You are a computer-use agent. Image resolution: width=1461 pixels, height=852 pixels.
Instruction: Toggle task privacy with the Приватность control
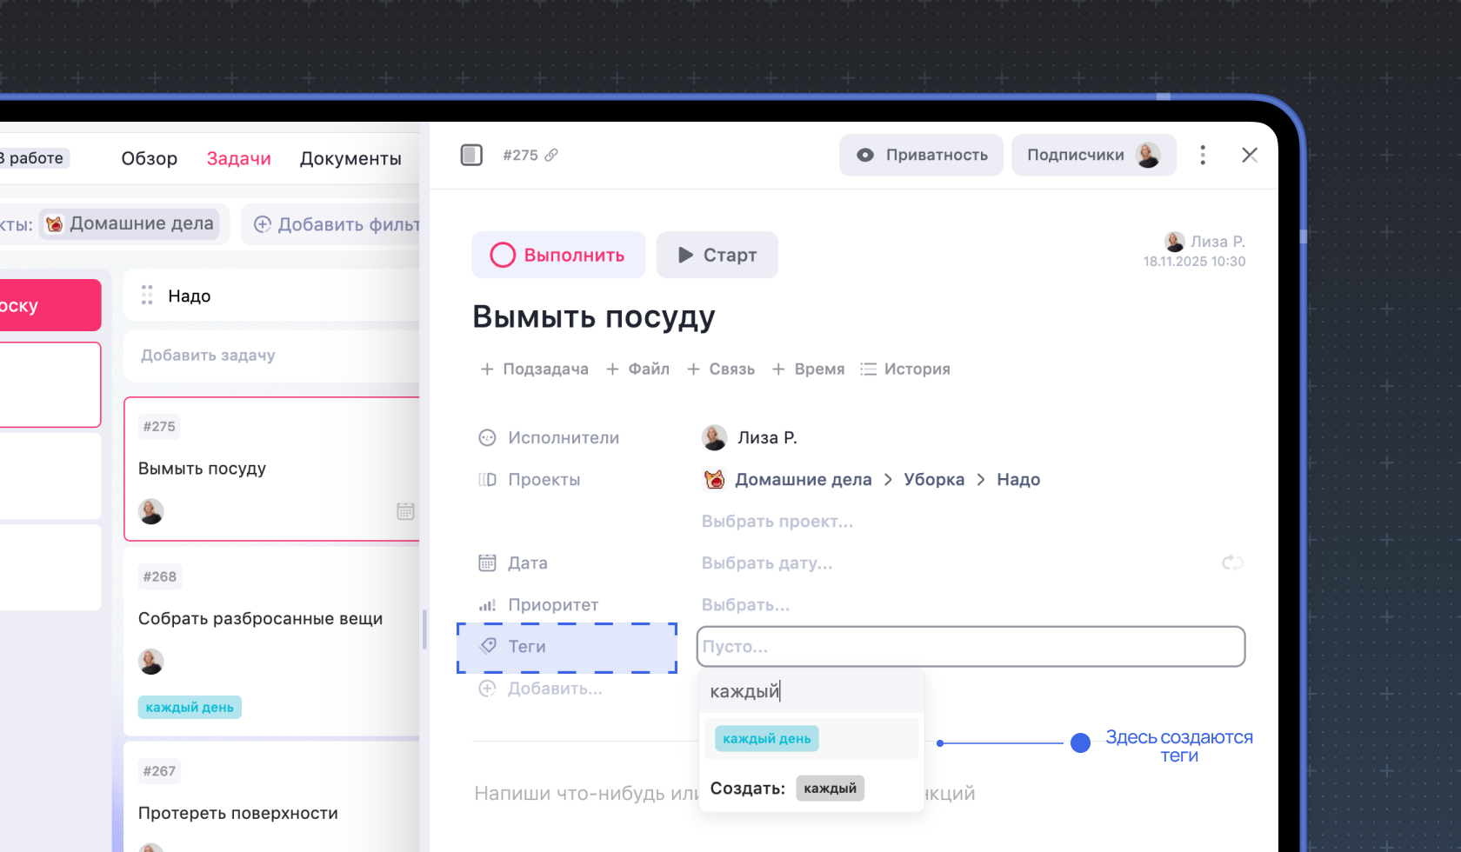coord(921,155)
